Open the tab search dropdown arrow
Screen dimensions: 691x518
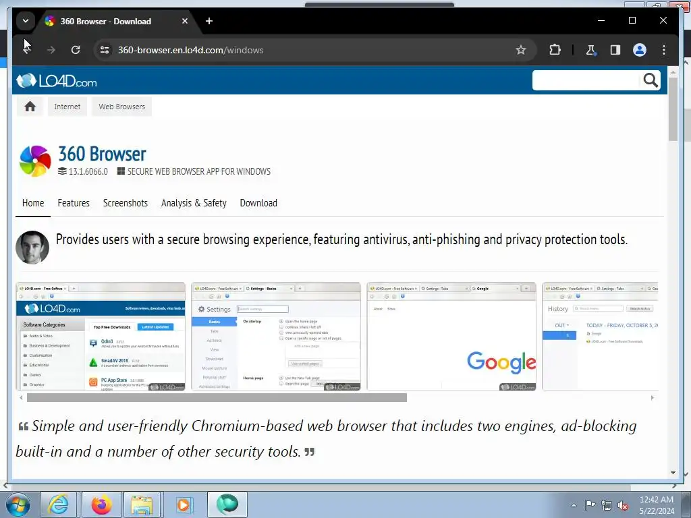[x=26, y=21]
